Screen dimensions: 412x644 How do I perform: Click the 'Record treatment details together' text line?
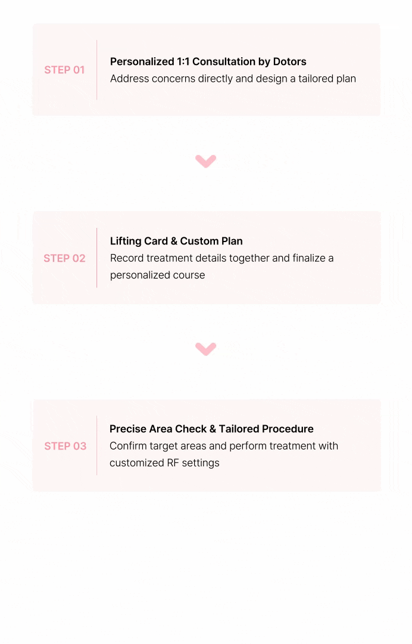click(x=221, y=258)
